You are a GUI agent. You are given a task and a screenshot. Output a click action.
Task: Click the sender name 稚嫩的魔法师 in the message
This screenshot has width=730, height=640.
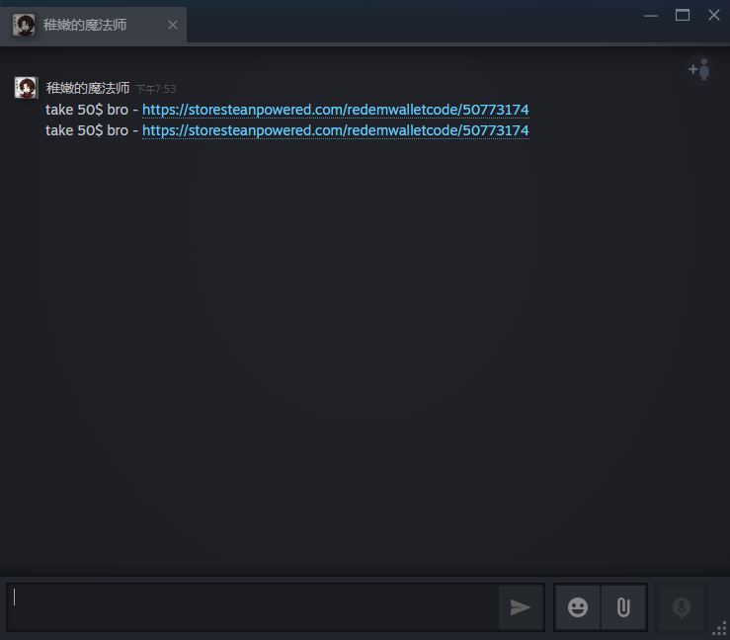click(x=88, y=88)
